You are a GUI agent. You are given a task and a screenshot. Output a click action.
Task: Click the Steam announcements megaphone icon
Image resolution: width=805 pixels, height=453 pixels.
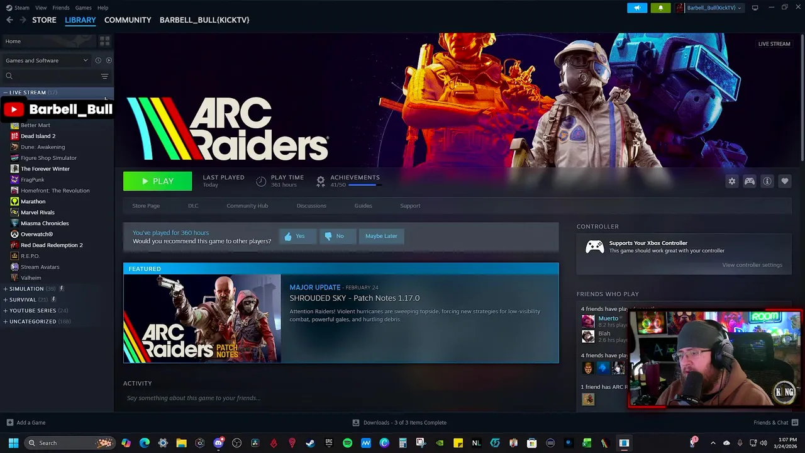[637, 8]
